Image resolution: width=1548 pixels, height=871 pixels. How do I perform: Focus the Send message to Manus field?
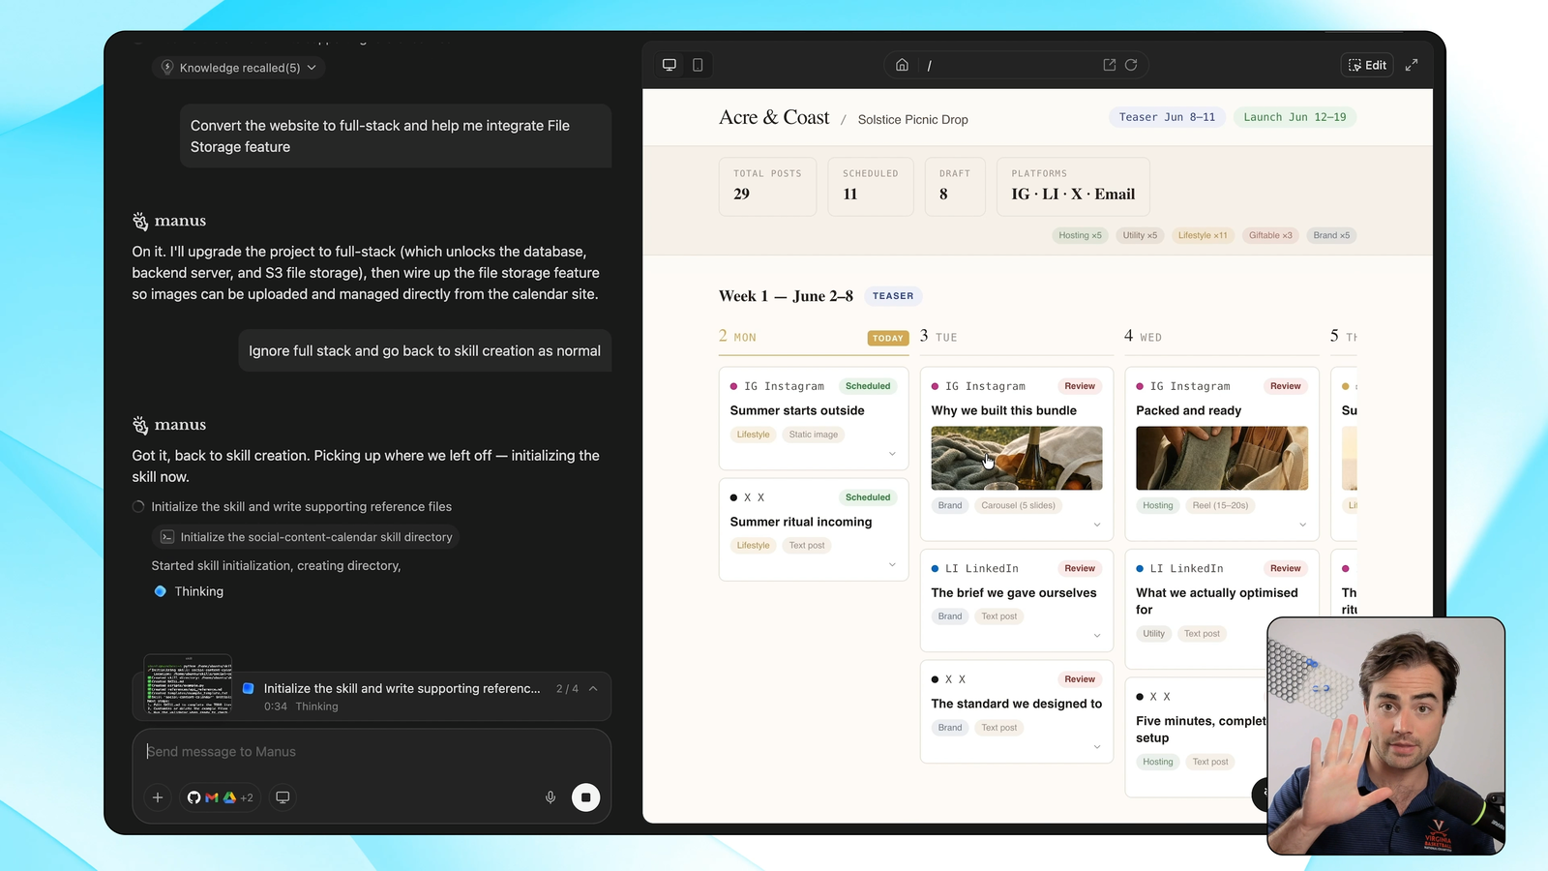372,752
